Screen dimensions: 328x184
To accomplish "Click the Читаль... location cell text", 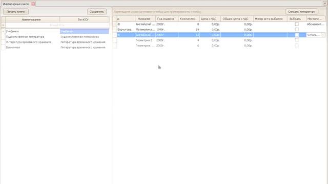I will coord(313,35).
